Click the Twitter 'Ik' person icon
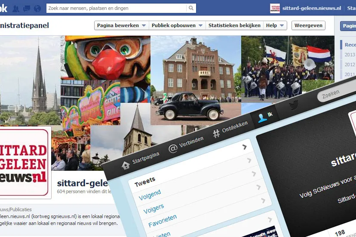Viewport: 356px width, 237px height. pyautogui.click(x=262, y=118)
